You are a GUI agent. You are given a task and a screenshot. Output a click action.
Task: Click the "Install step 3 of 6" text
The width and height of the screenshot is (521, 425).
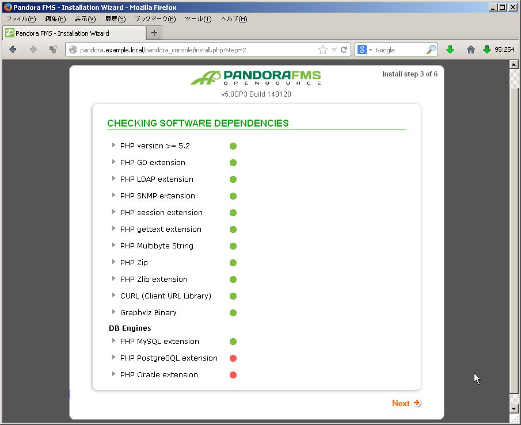tap(410, 74)
